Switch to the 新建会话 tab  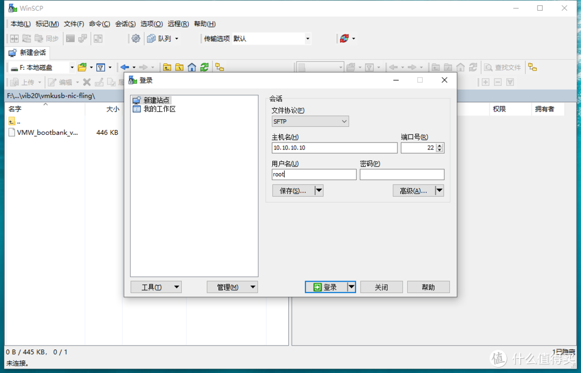coord(27,53)
